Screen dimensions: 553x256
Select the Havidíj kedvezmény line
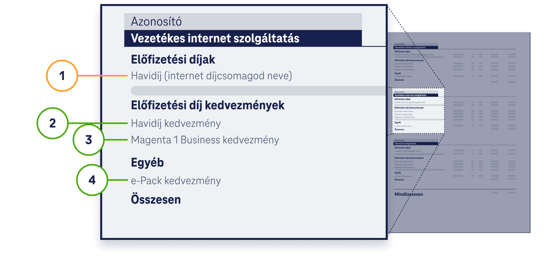(x=176, y=123)
